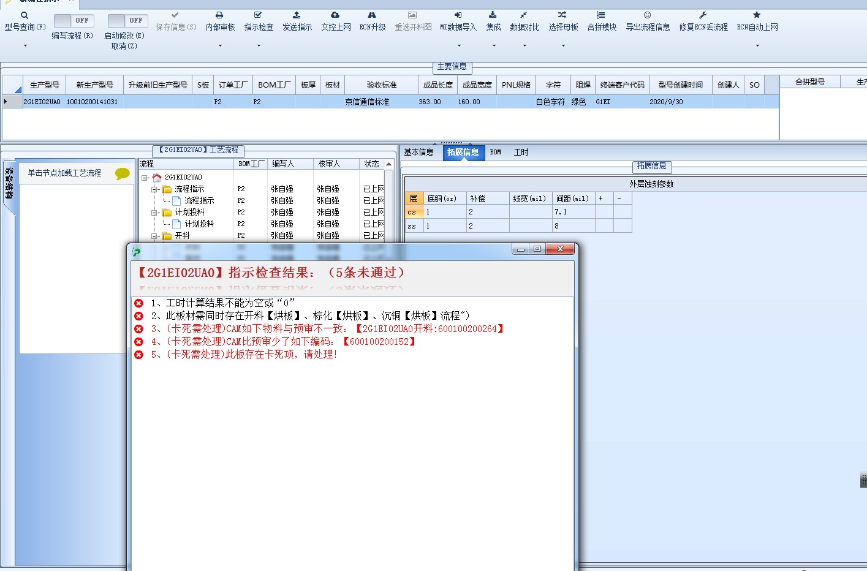Click 生产型号 column header

[45, 85]
